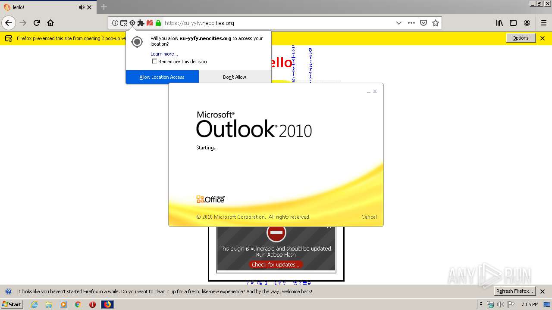Click the volume tray icon
Viewport: 552px width, 310px height.
[501, 304]
